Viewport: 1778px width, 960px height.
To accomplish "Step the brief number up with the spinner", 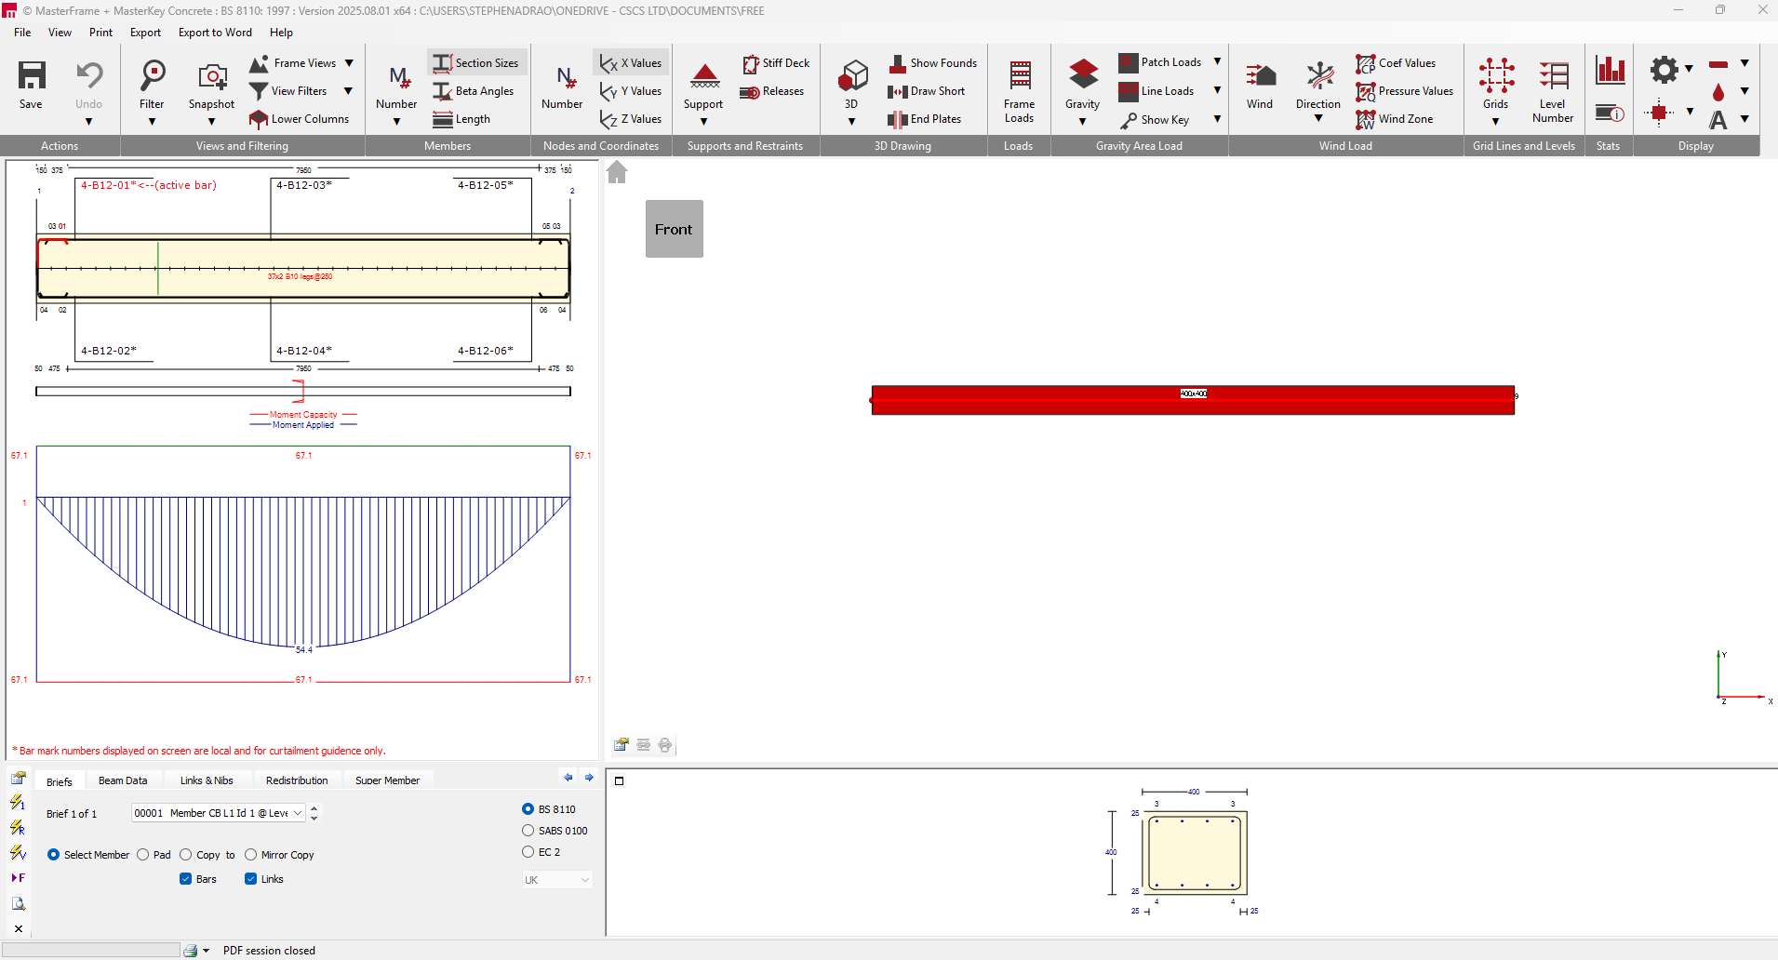I will click(314, 808).
